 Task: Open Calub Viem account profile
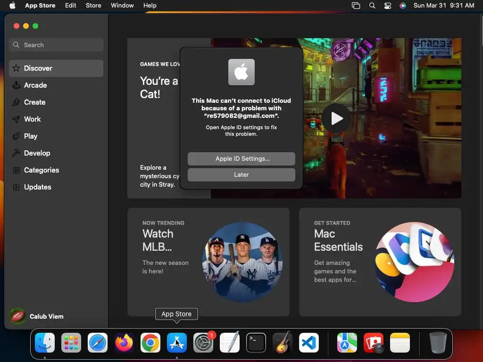coord(37,316)
